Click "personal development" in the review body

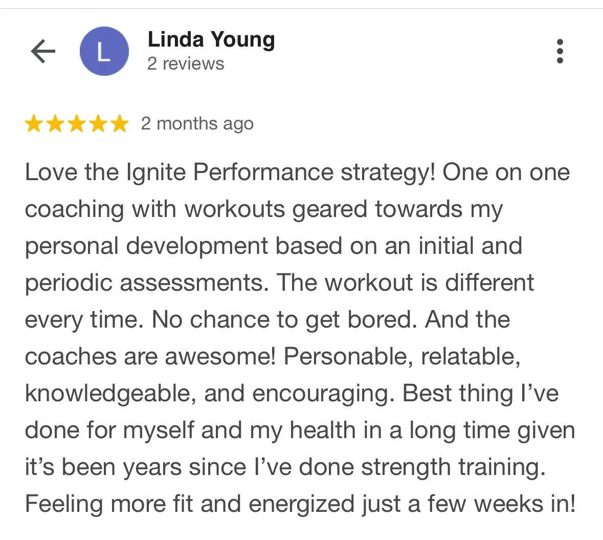[146, 246]
